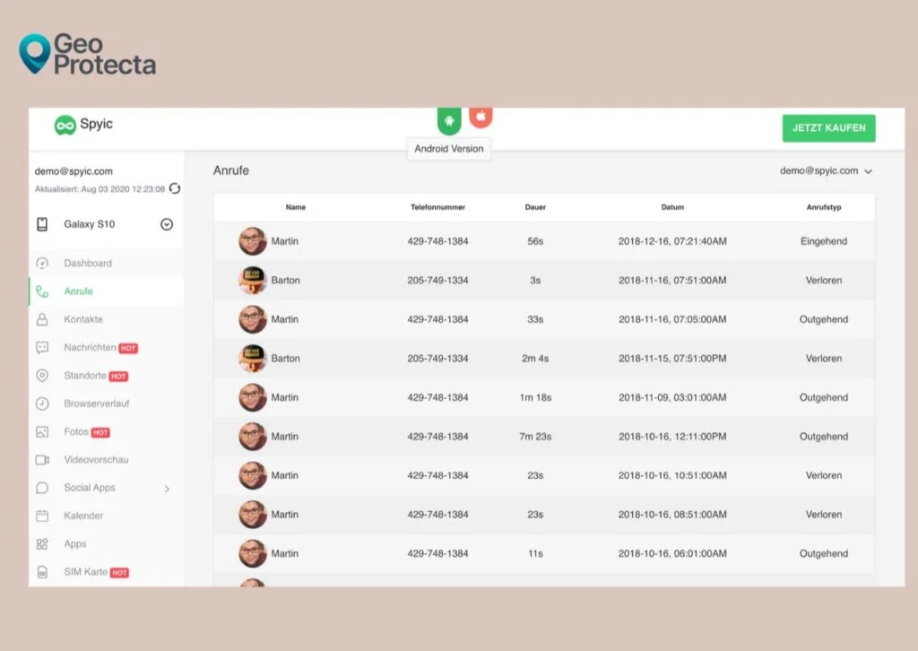Click the Anrufstyp column header
The height and width of the screenshot is (651, 918).
coord(824,207)
